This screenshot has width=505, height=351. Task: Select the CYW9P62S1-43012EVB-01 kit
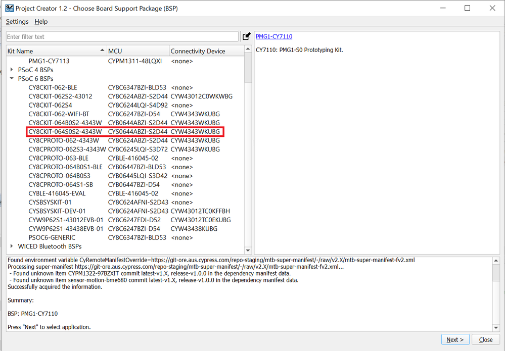coord(66,220)
